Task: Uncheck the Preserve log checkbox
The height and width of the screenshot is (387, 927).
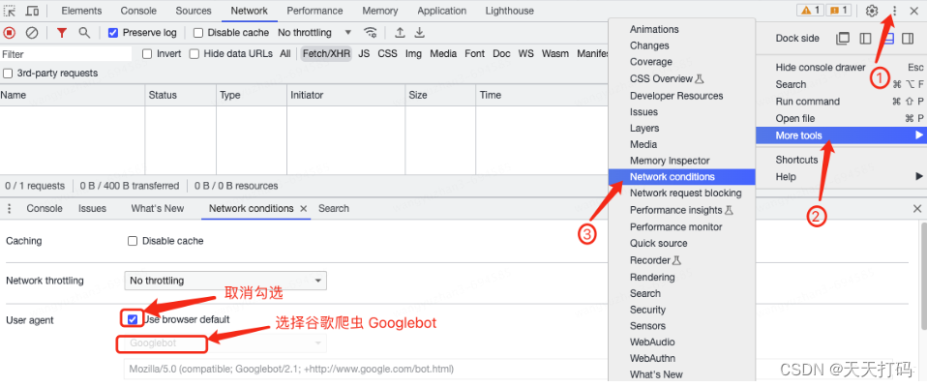Action: tap(113, 32)
